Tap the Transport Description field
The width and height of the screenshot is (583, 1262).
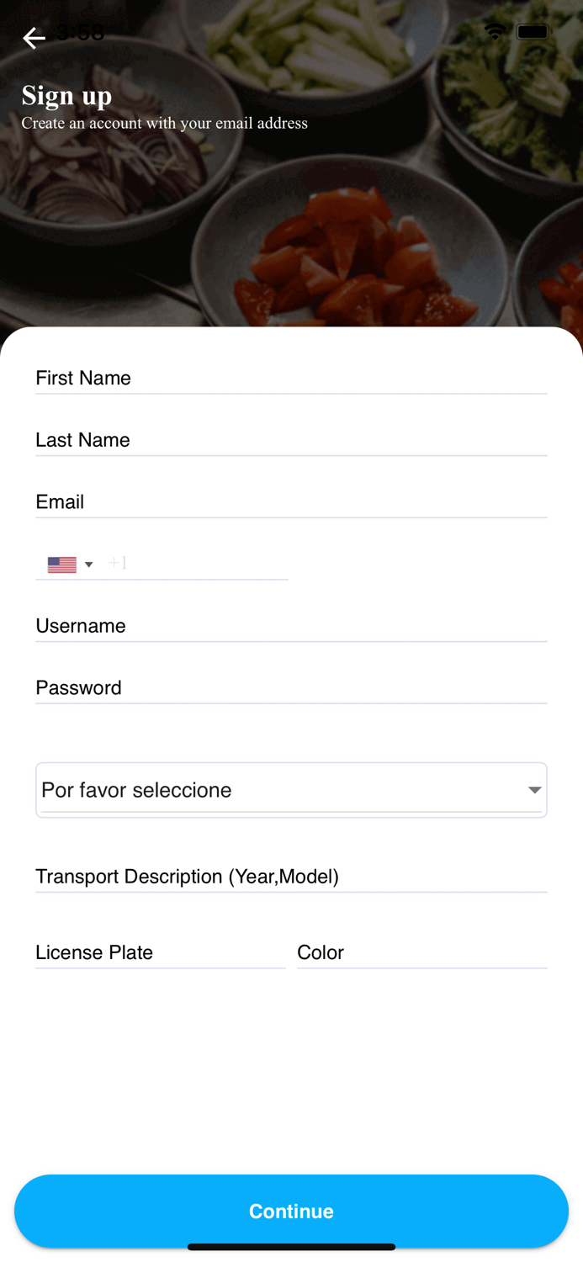click(x=291, y=877)
